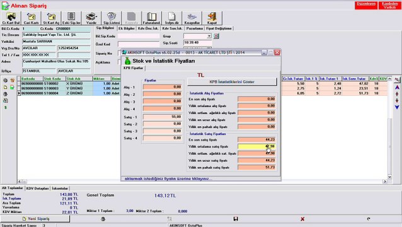
Task: Click the globe icon in grid sidebar
Action: 5,94
